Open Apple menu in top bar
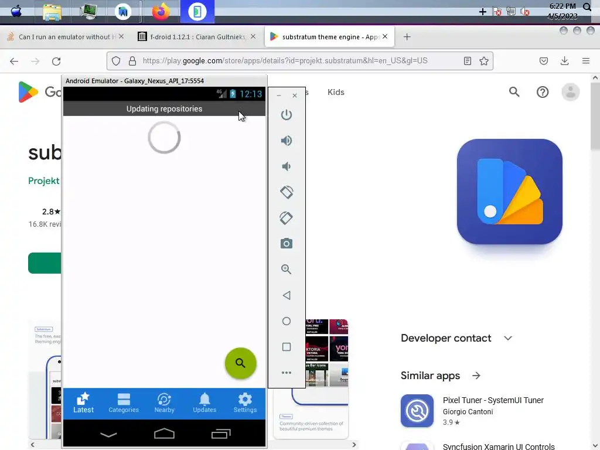This screenshot has height=450, width=600. click(16, 11)
